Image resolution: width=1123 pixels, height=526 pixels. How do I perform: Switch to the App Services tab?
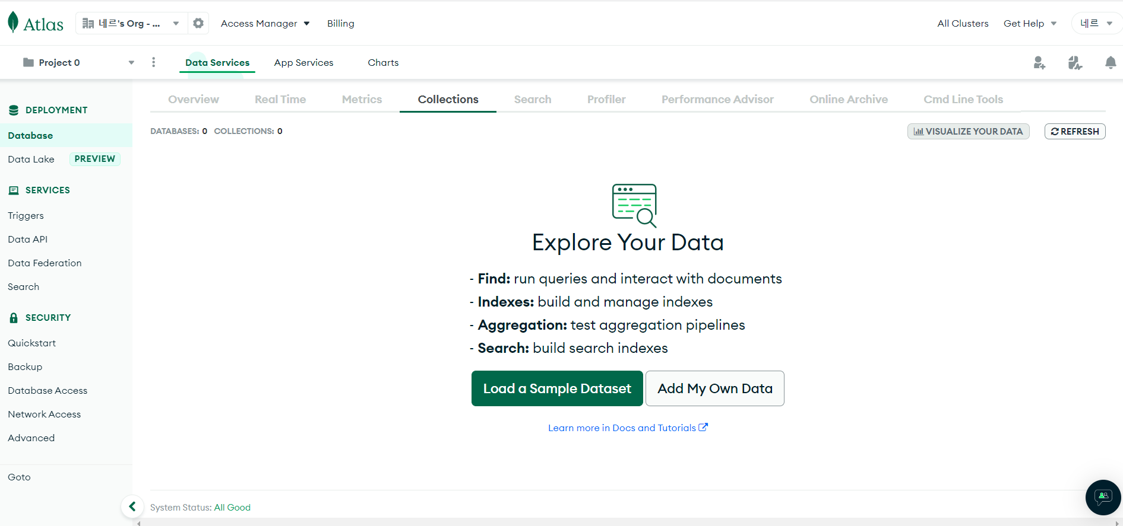(x=303, y=63)
